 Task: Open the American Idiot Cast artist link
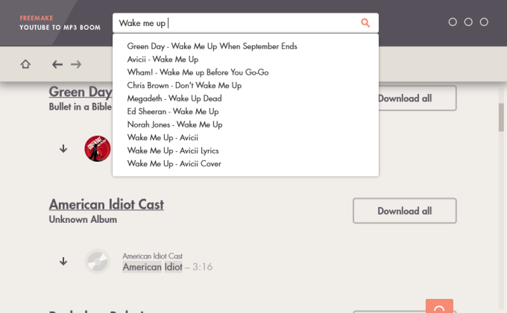click(107, 204)
